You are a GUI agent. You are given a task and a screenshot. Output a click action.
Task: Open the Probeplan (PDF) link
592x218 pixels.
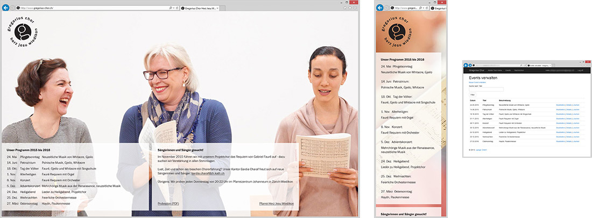point(168,204)
